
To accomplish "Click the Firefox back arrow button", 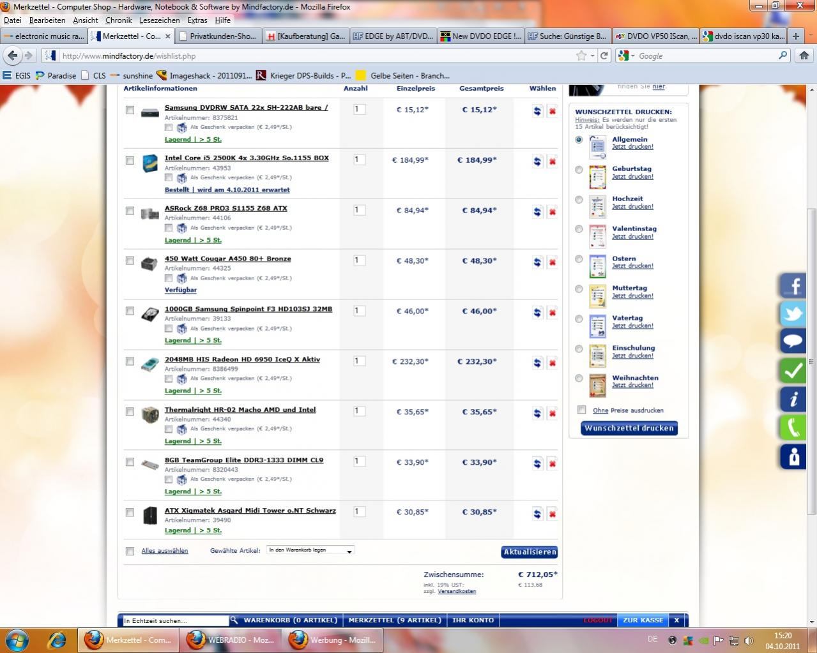I will tap(12, 56).
